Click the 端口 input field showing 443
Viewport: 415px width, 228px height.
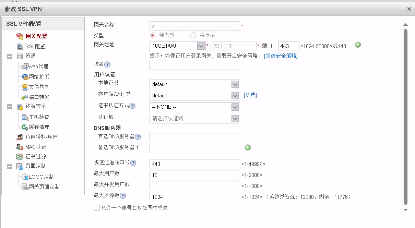pos(289,46)
